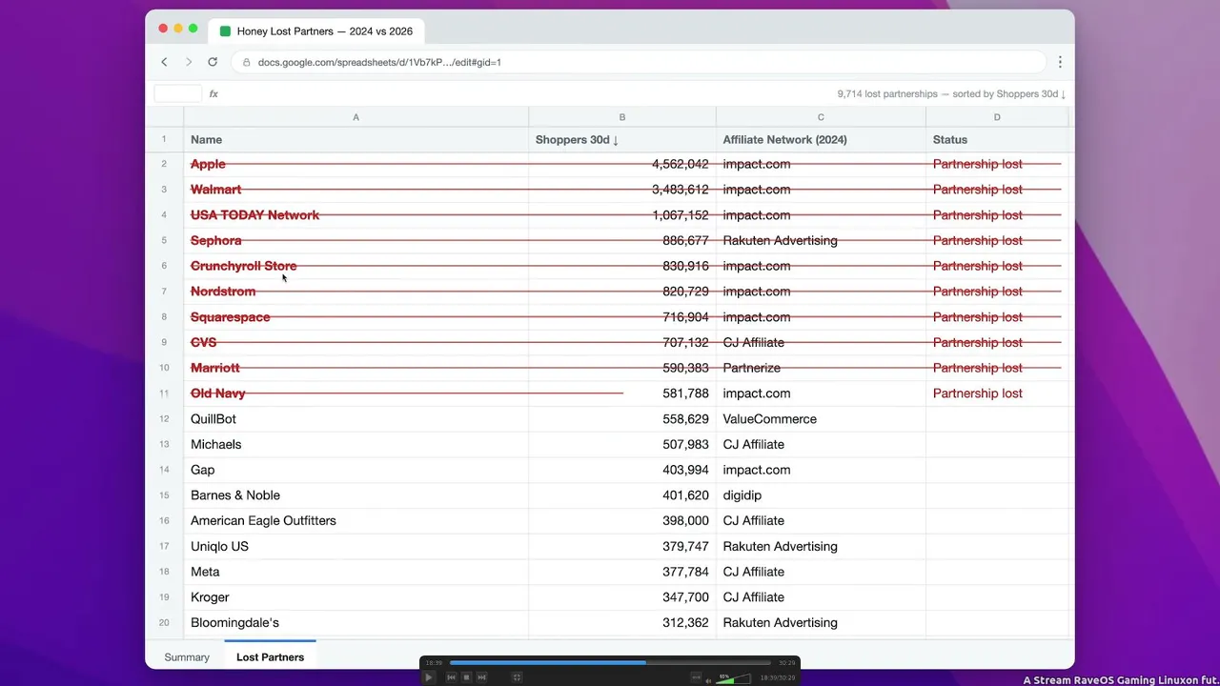Screen dimensions: 1220x686
Task: Select column B header
Action: (622, 117)
